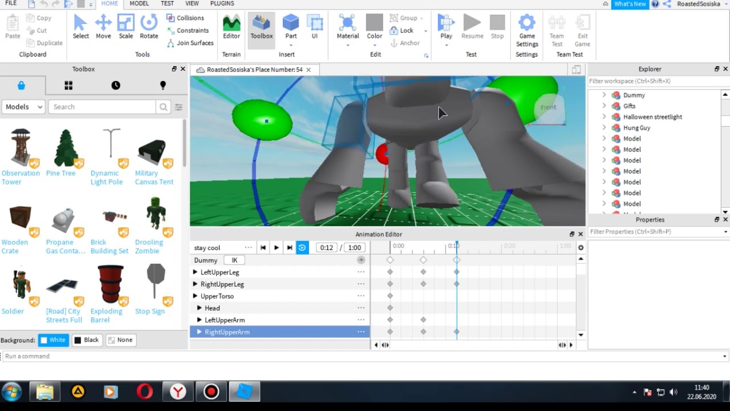This screenshot has width=730, height=411.
Task: Open the Terrain Editor
Action: [x=232, y=27]
